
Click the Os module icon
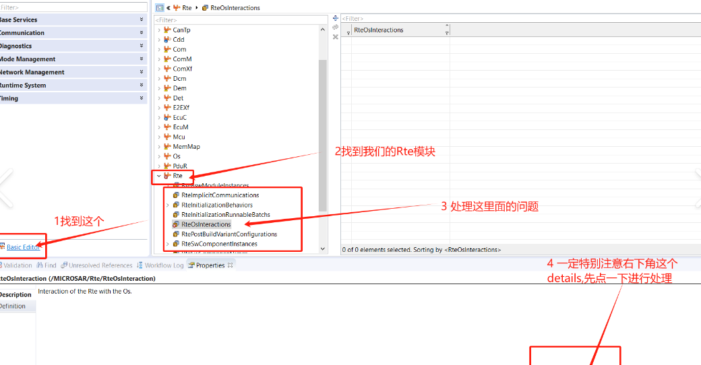tap(167, 156)
